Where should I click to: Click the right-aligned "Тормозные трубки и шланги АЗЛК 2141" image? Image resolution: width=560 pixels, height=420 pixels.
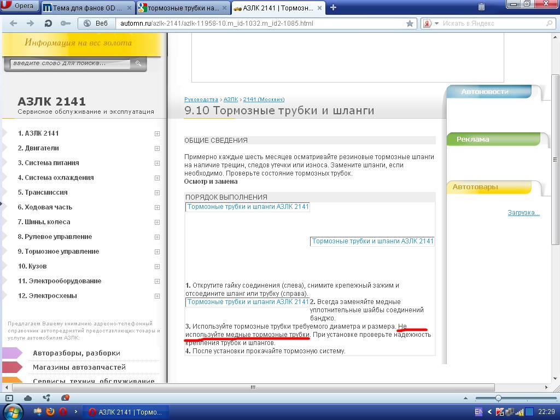pos(372,241)
